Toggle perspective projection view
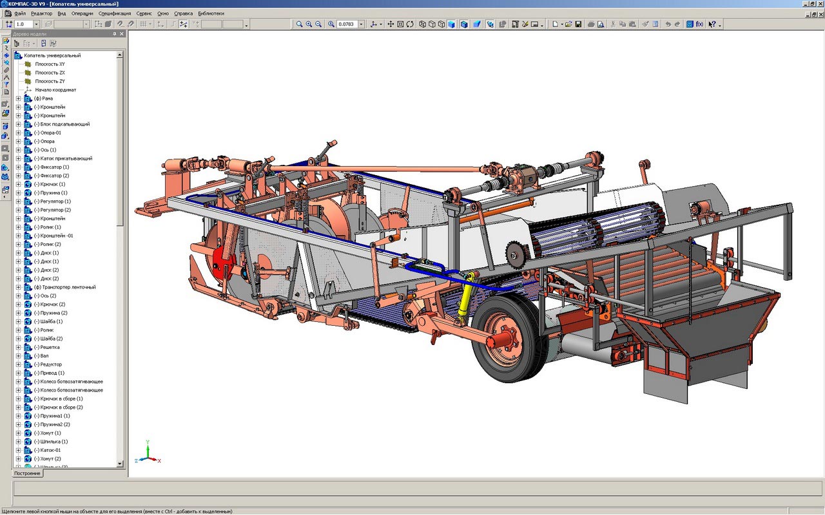Image resolution: width=825 pixels, height=515 pixels. pyautogui.click(x=477, y=24)
